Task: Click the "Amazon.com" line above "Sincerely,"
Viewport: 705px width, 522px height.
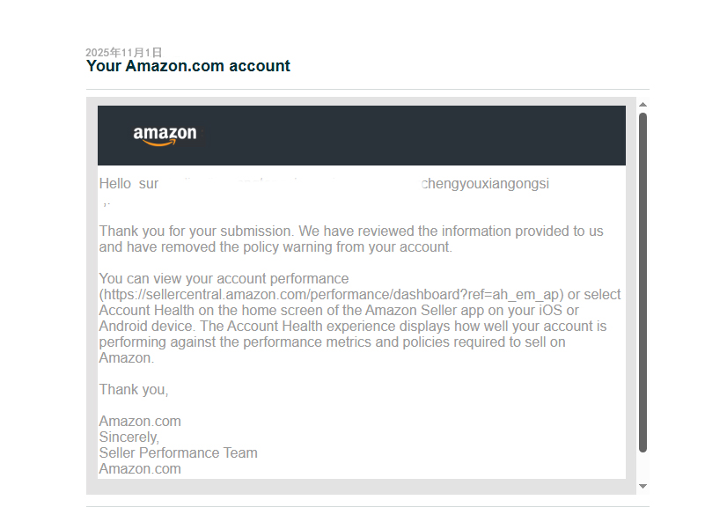Action: pyautogui.click(x=140, y=421)
